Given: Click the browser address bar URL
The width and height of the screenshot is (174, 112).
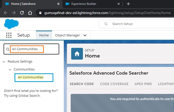Looking at the screenshot, I should [x=107, y=13].
